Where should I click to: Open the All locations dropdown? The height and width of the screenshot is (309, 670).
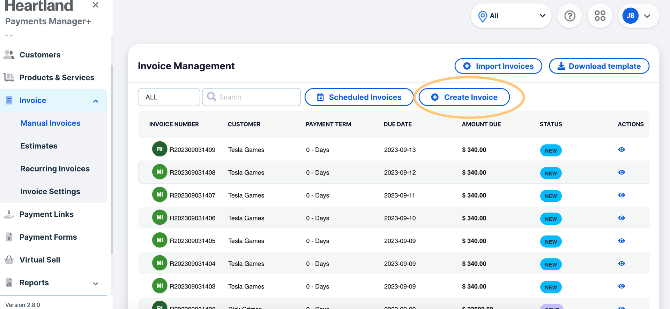point(511,16)
